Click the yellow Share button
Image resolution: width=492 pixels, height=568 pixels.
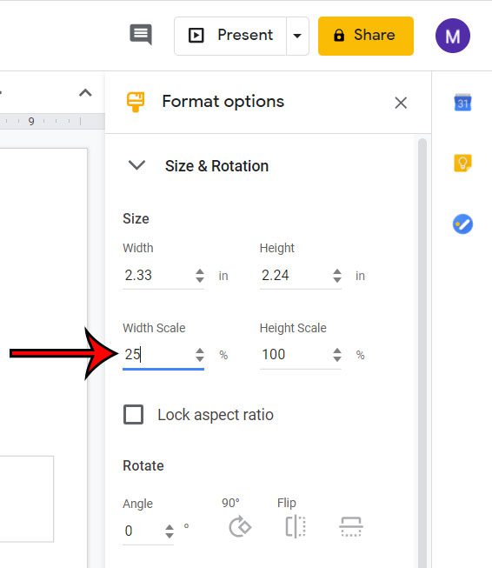(366, 36)
